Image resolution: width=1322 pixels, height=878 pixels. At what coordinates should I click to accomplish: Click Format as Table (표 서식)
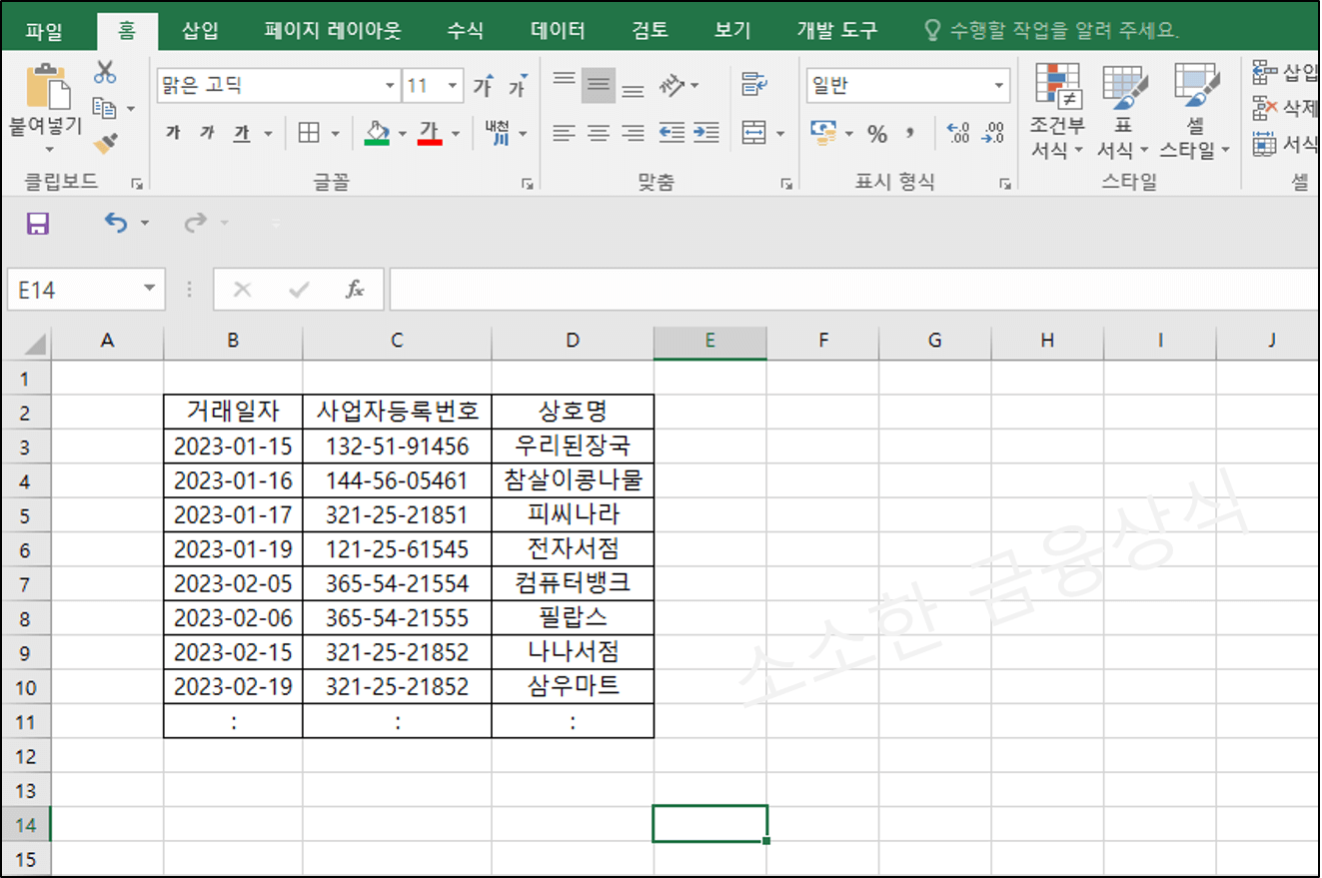pos(1123,110)
